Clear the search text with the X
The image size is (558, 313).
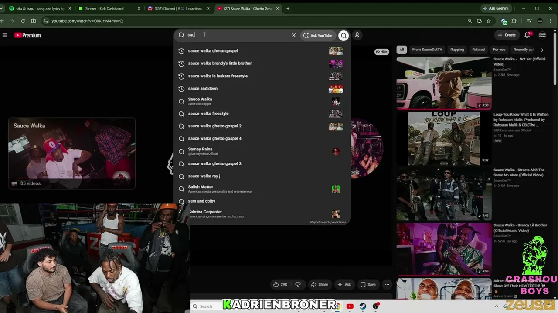coord(293,35)
